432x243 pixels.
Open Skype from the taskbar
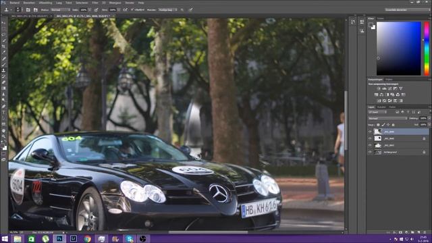point(130,238)
